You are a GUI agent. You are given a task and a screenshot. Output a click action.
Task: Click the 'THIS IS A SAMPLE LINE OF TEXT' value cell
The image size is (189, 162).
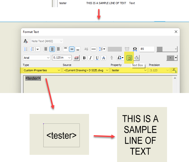(x=106, y=3)
